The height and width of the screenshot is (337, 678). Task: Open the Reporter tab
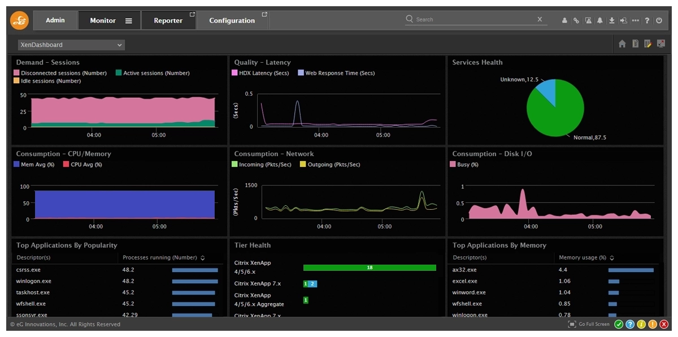168,21
